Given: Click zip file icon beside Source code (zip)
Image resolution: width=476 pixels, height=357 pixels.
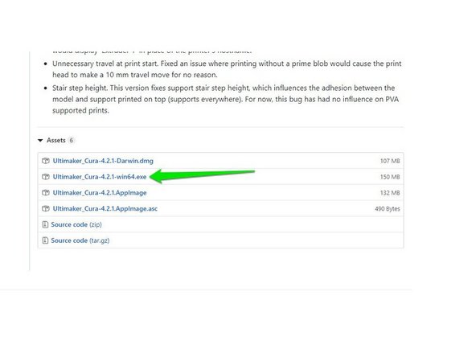Looking at the screenshot, I should [x=45, y=224].
